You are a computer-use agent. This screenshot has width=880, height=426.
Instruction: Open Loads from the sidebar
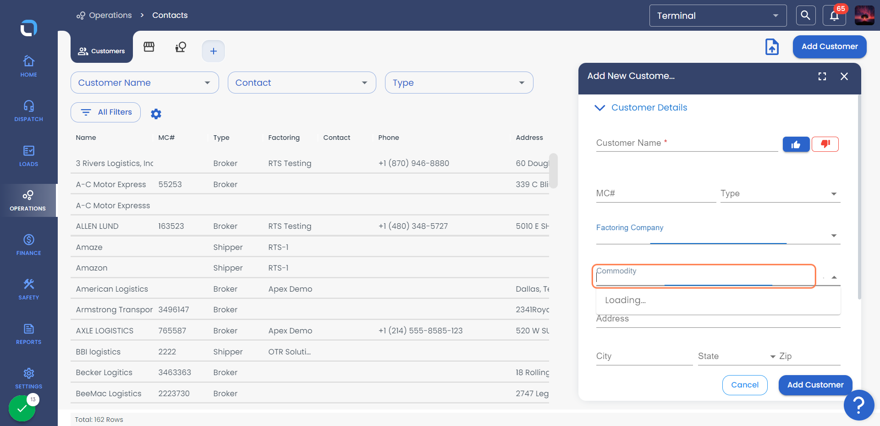pos(28,156)
